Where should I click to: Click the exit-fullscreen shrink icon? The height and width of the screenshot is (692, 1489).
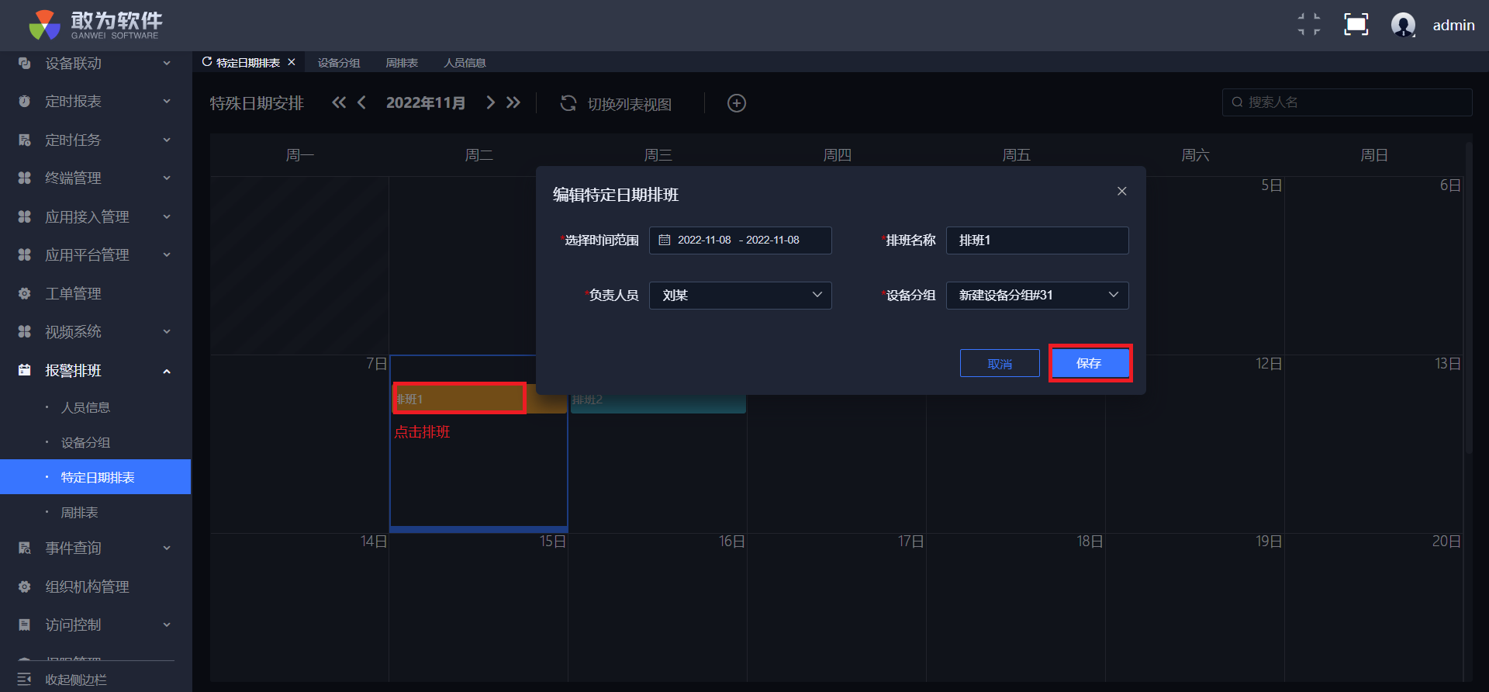click(x=1309, y=25)
